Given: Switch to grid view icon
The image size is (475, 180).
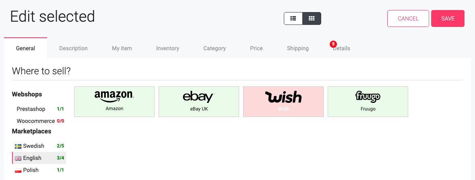Looking at the screenshot, I should pyautogui.click(x=312, y=18).
